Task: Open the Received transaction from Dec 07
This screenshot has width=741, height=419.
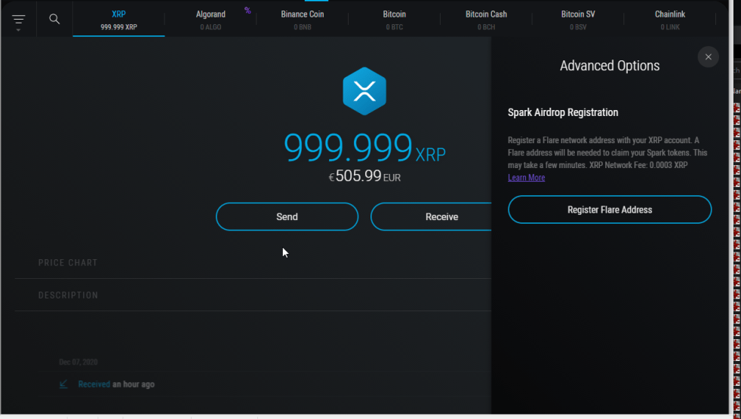Action: (x=116, y=384)
